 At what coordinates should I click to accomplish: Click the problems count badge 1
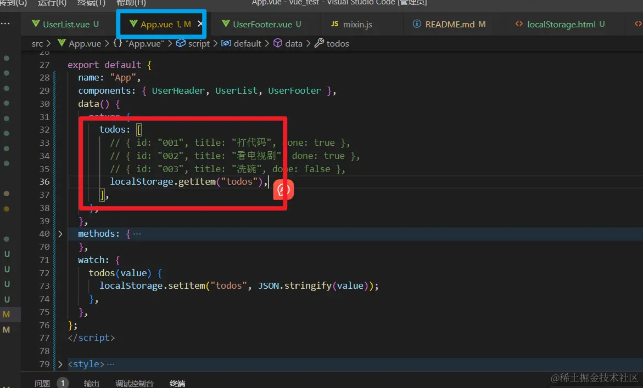63,383
